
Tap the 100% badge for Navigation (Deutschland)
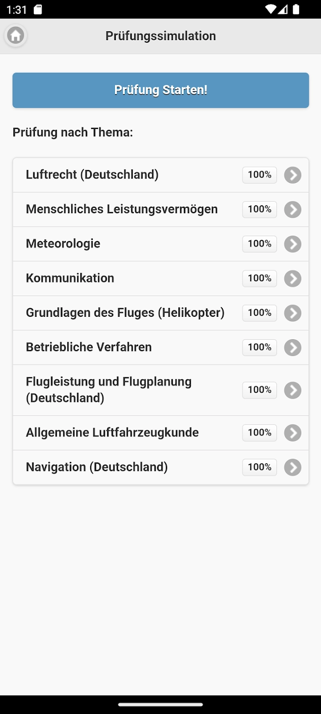click(x=260, y=467)
